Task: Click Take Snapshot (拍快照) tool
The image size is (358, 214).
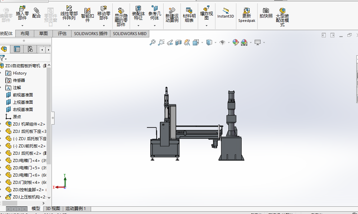Action: tap(266, 13)
